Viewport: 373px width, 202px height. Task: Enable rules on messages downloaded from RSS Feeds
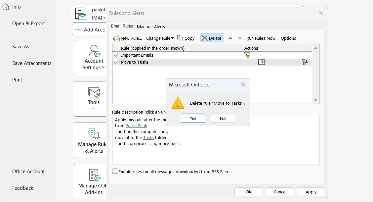pos(115,171)
